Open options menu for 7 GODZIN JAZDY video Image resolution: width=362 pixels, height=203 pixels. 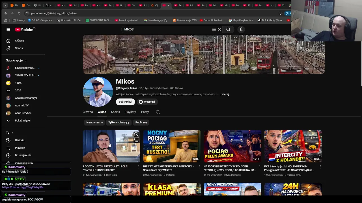[139, 167]
